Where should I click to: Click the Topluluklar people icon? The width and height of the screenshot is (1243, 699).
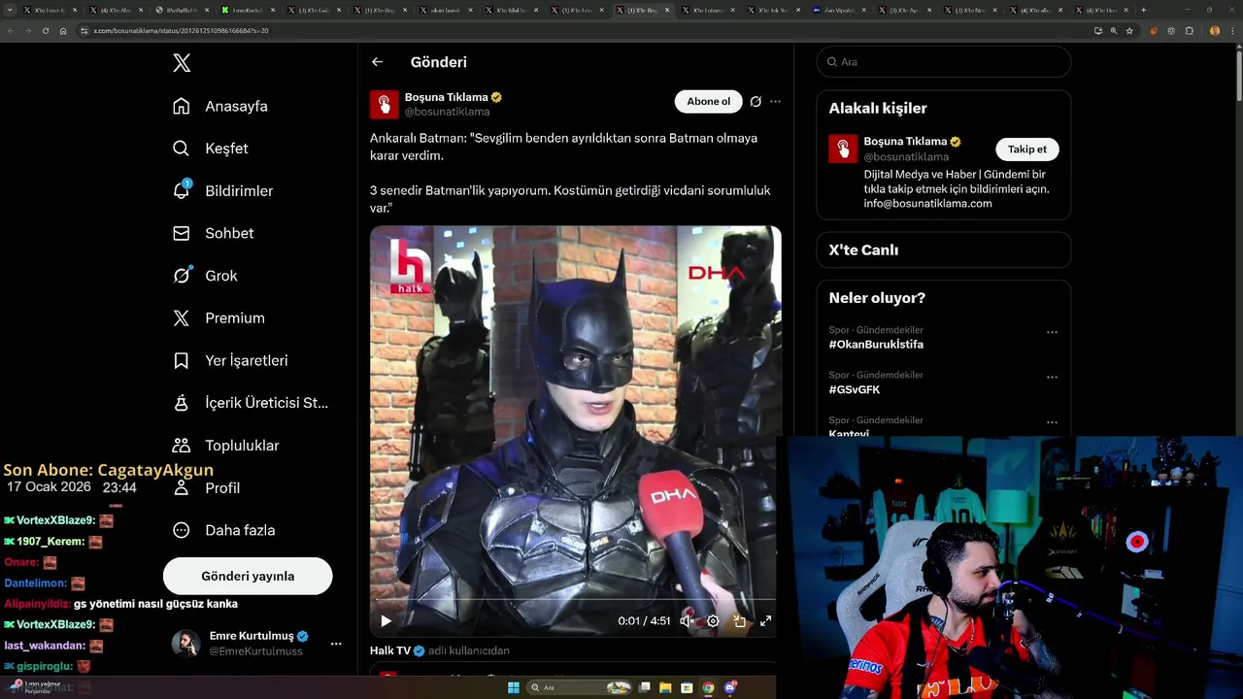[x=181, y=446]
